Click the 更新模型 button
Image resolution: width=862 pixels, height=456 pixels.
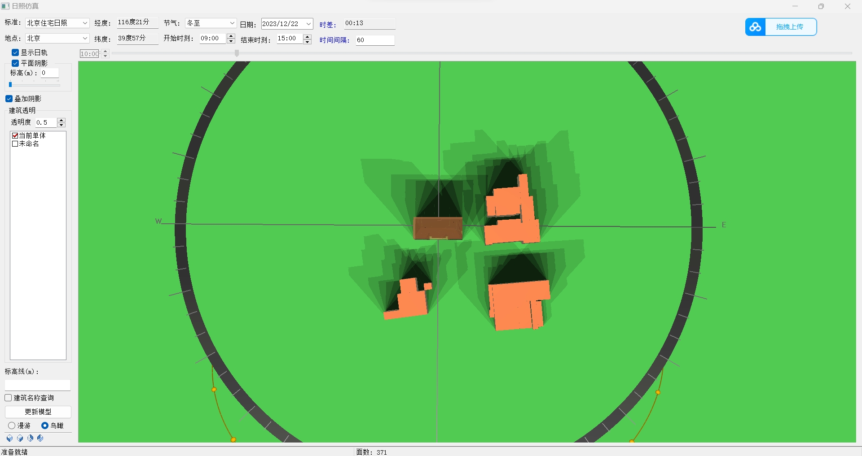click(38, 412)
